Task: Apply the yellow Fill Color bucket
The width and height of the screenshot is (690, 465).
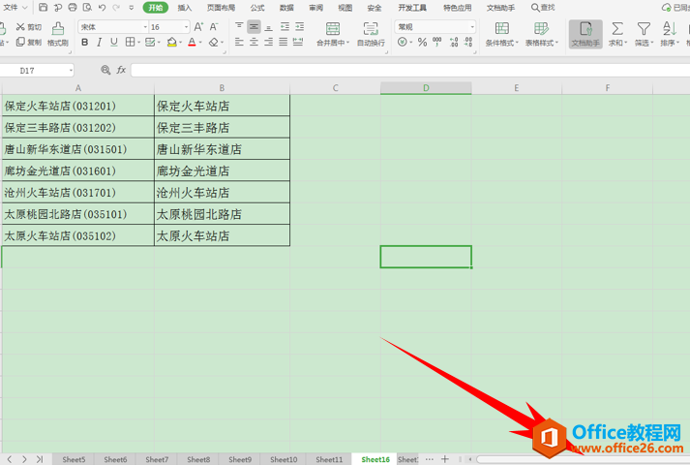Action: pyautogui.click(x=172, y=42)
